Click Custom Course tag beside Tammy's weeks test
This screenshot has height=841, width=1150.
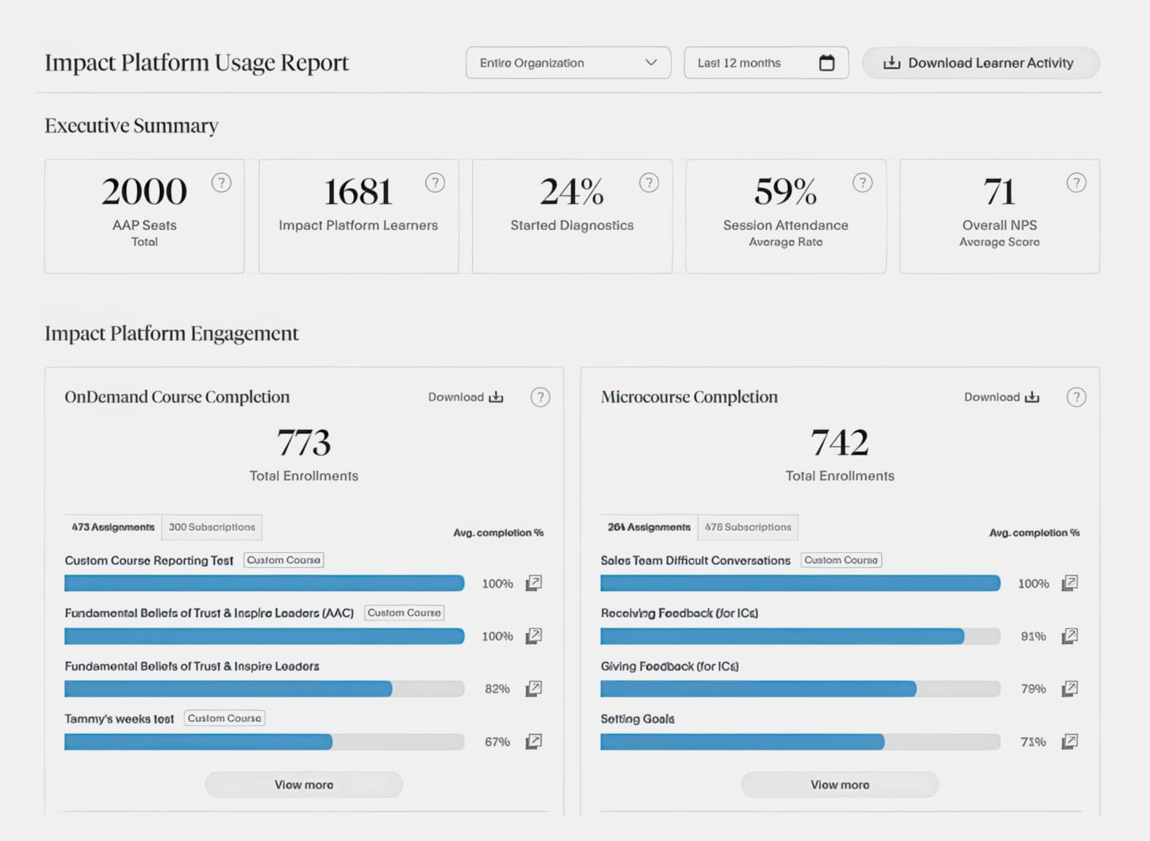tap(224, 718)
